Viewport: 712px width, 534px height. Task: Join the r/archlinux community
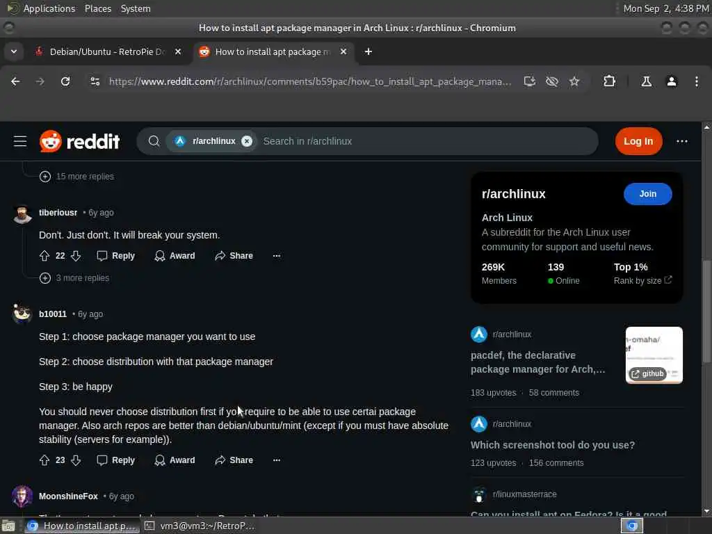tap(647, 194)
